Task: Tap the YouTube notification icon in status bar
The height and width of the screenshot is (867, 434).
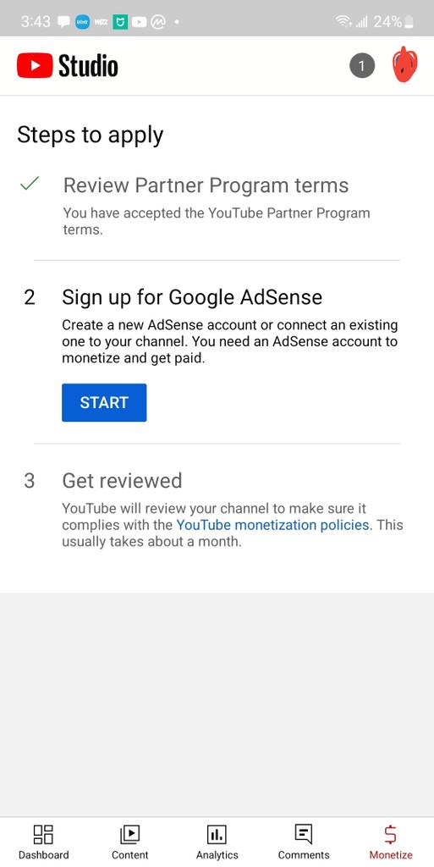Action: coord(139,22)
